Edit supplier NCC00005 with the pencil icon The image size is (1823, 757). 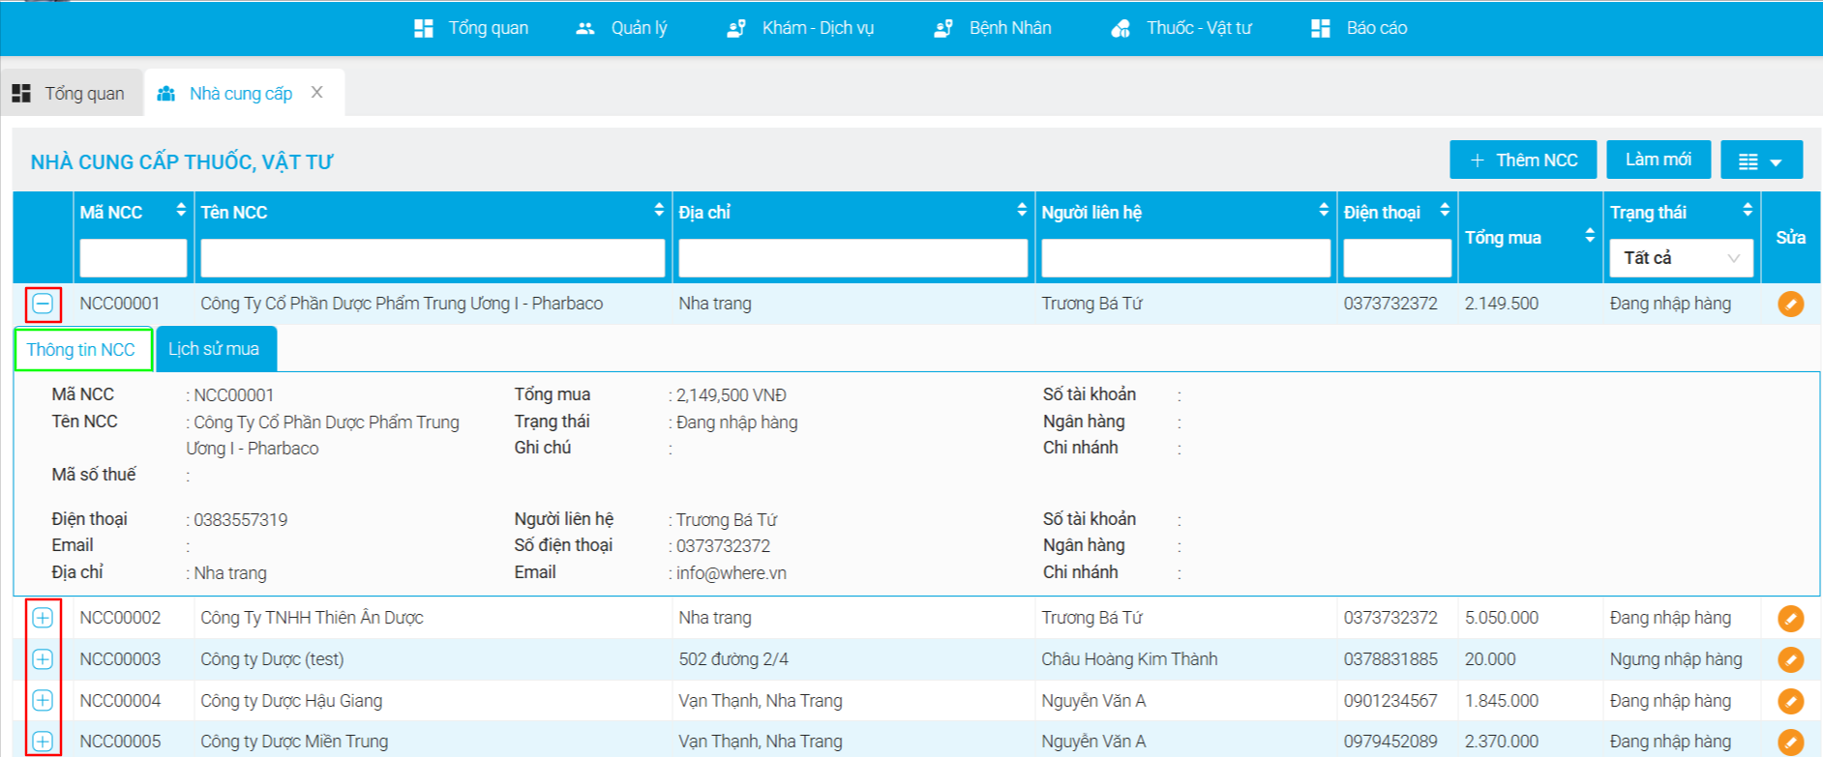(1791, 742)
